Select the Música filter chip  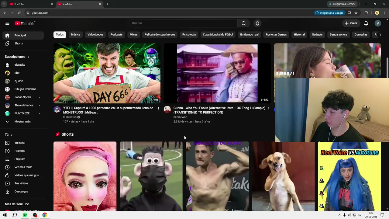[76, 35]
